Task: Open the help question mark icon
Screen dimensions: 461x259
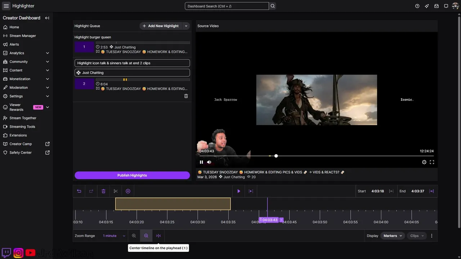Action: (x=417, y=6)
